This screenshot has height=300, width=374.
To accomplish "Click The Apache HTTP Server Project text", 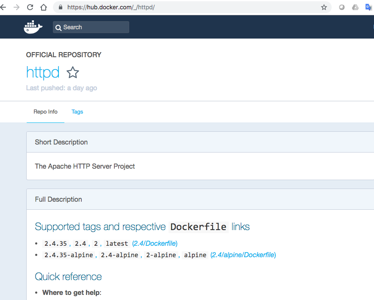I will coord(85,167).
